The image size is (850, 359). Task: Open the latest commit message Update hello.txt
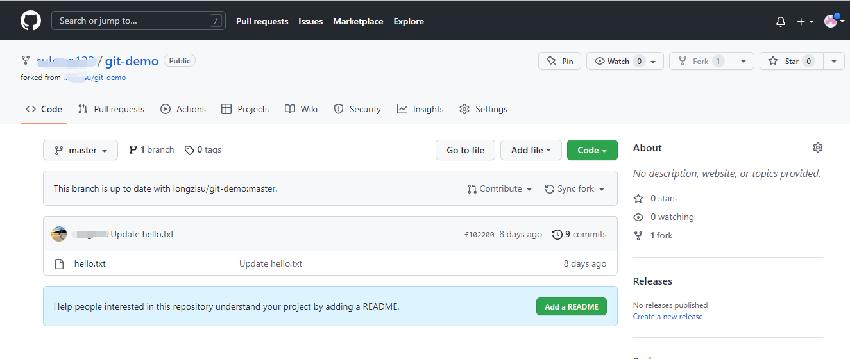(x=142, y=234)
